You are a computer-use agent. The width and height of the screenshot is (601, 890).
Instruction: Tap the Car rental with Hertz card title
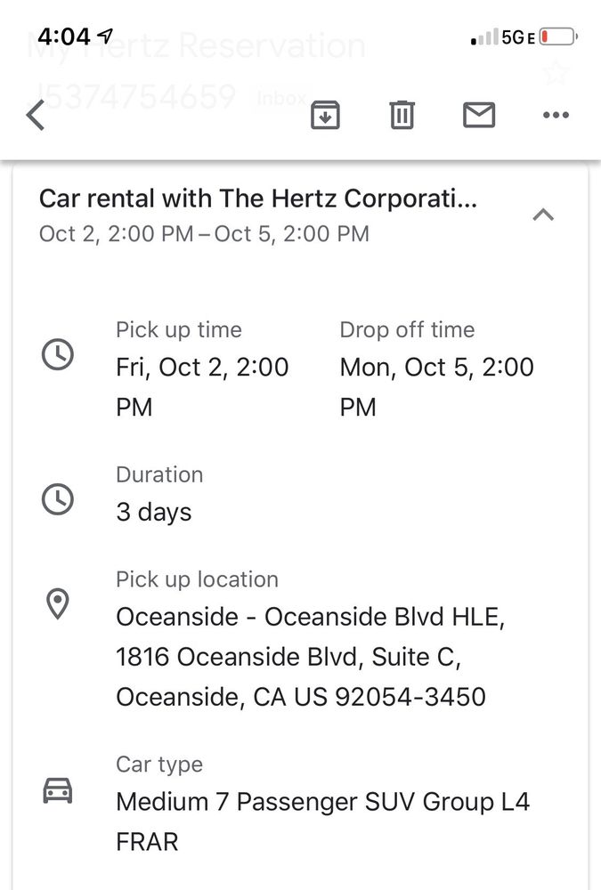[258, 198]
